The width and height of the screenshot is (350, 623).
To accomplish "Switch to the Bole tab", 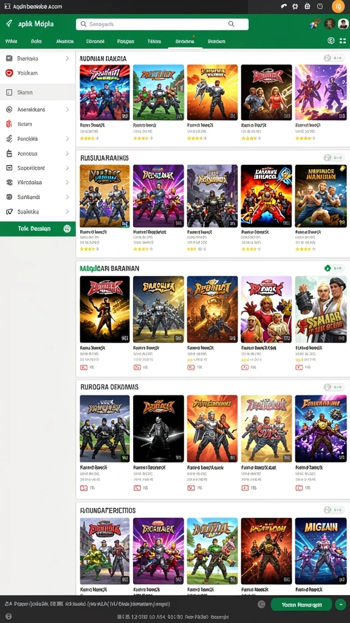I will tap(36, 41).
